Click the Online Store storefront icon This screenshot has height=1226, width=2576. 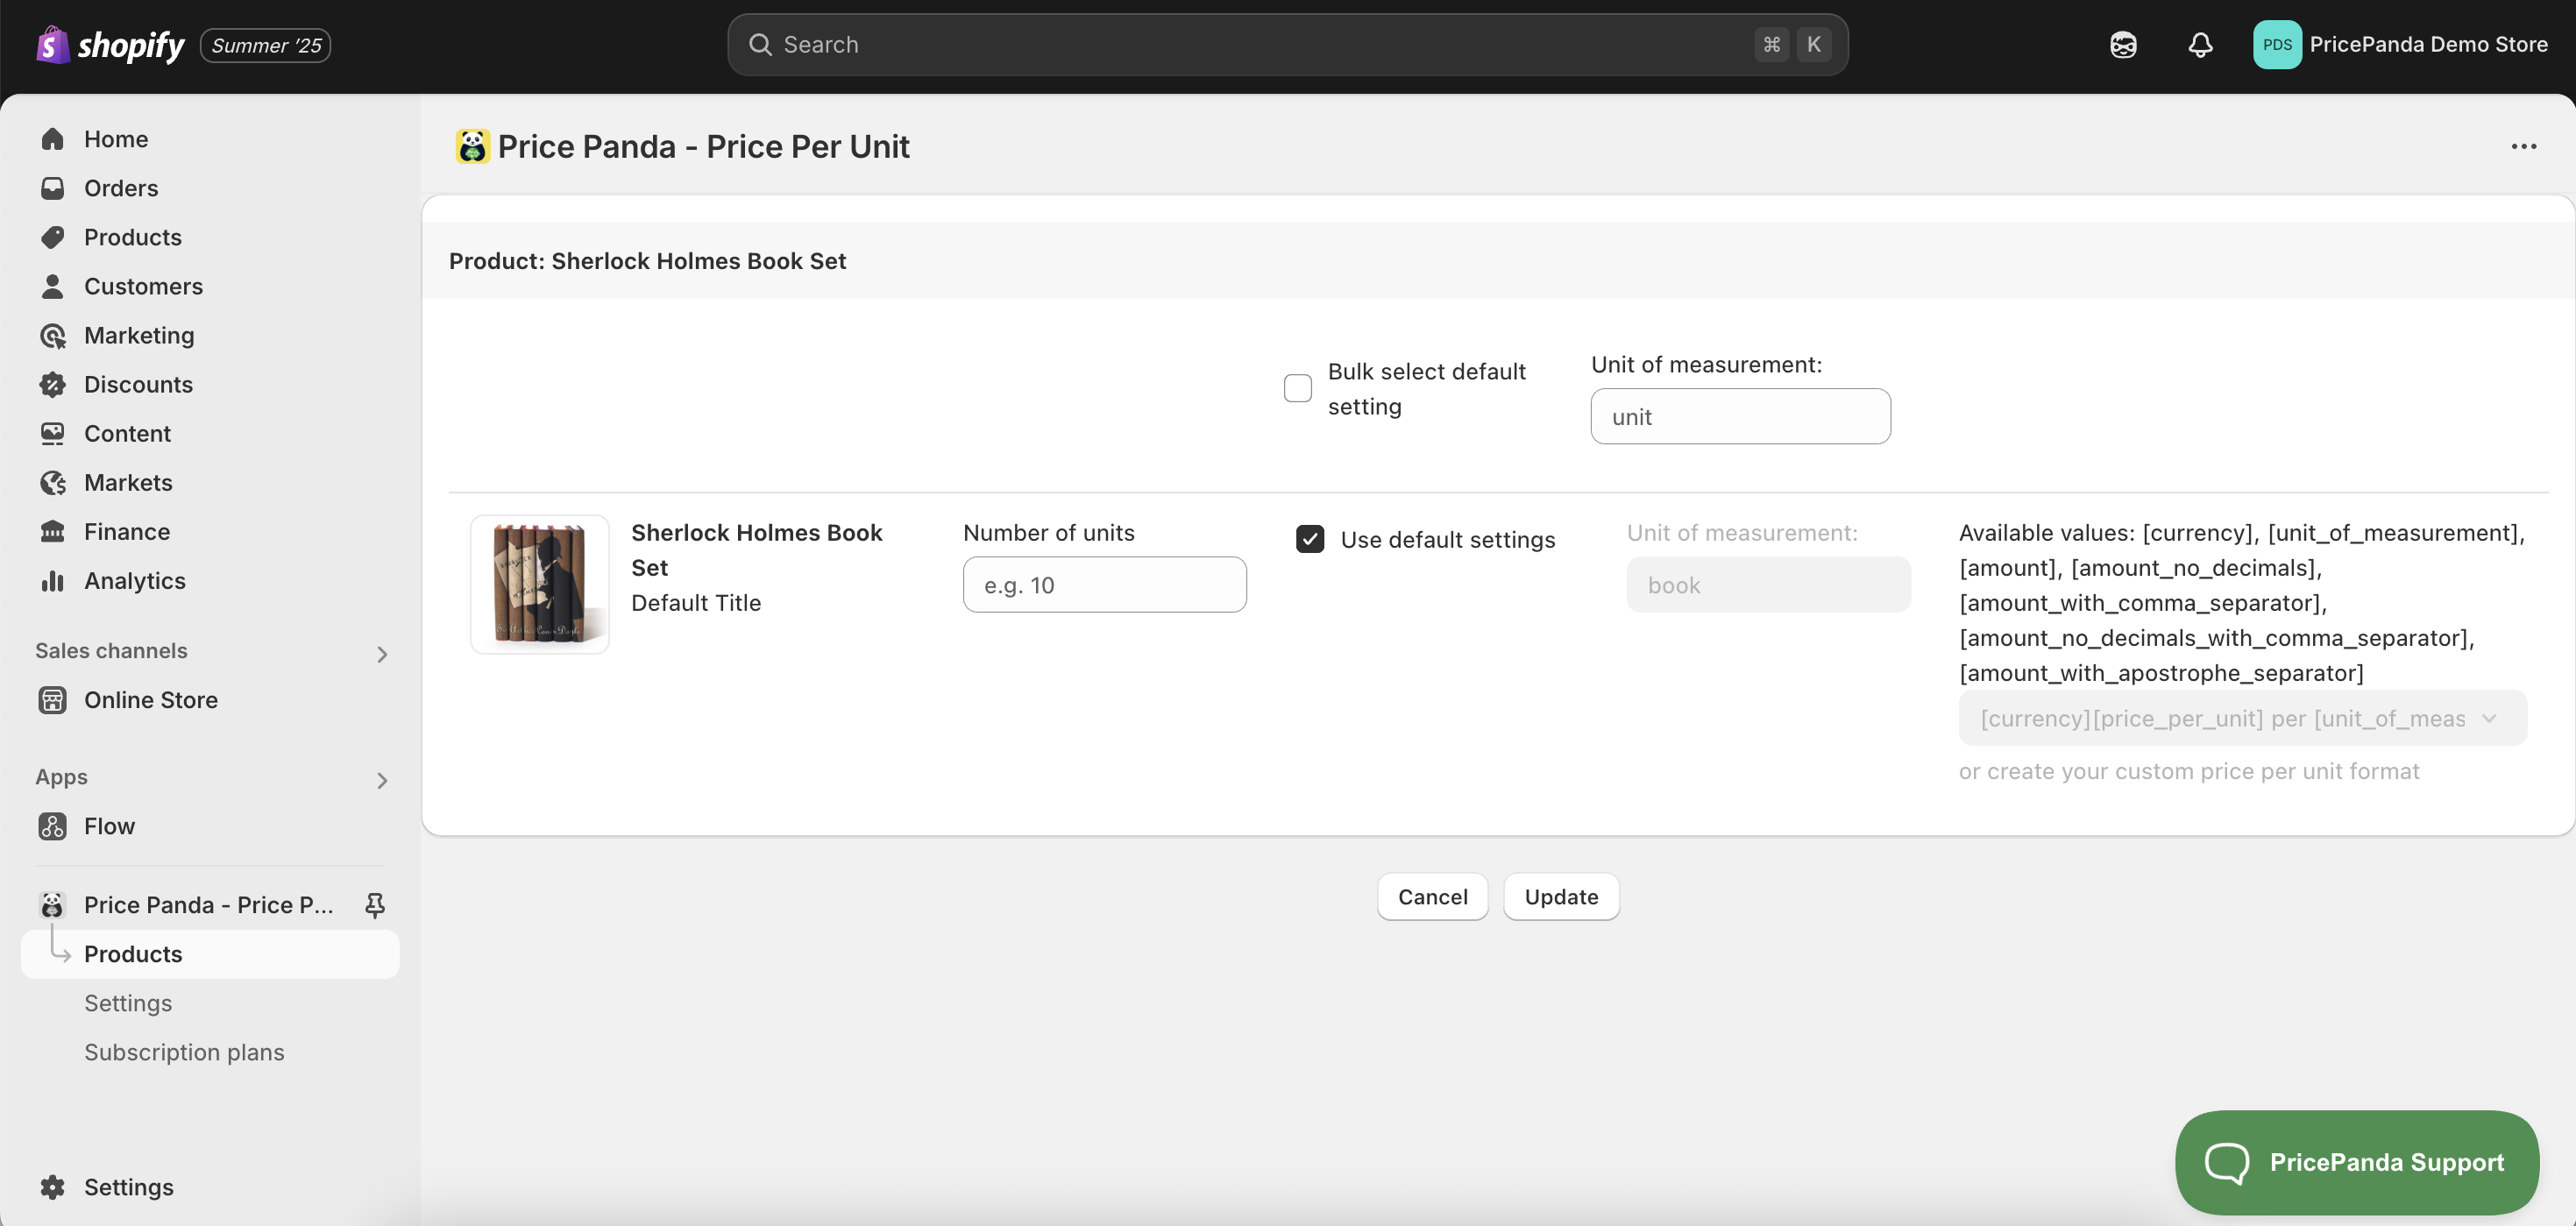pos(53,700)
